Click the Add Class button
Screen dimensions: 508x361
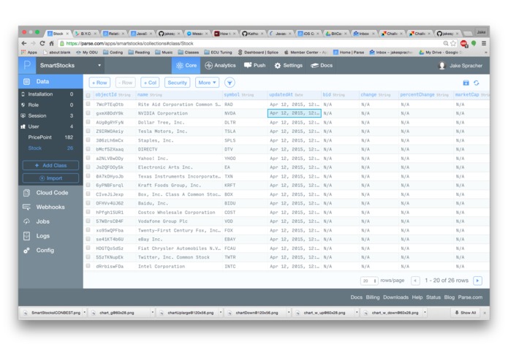coord(50,165)
